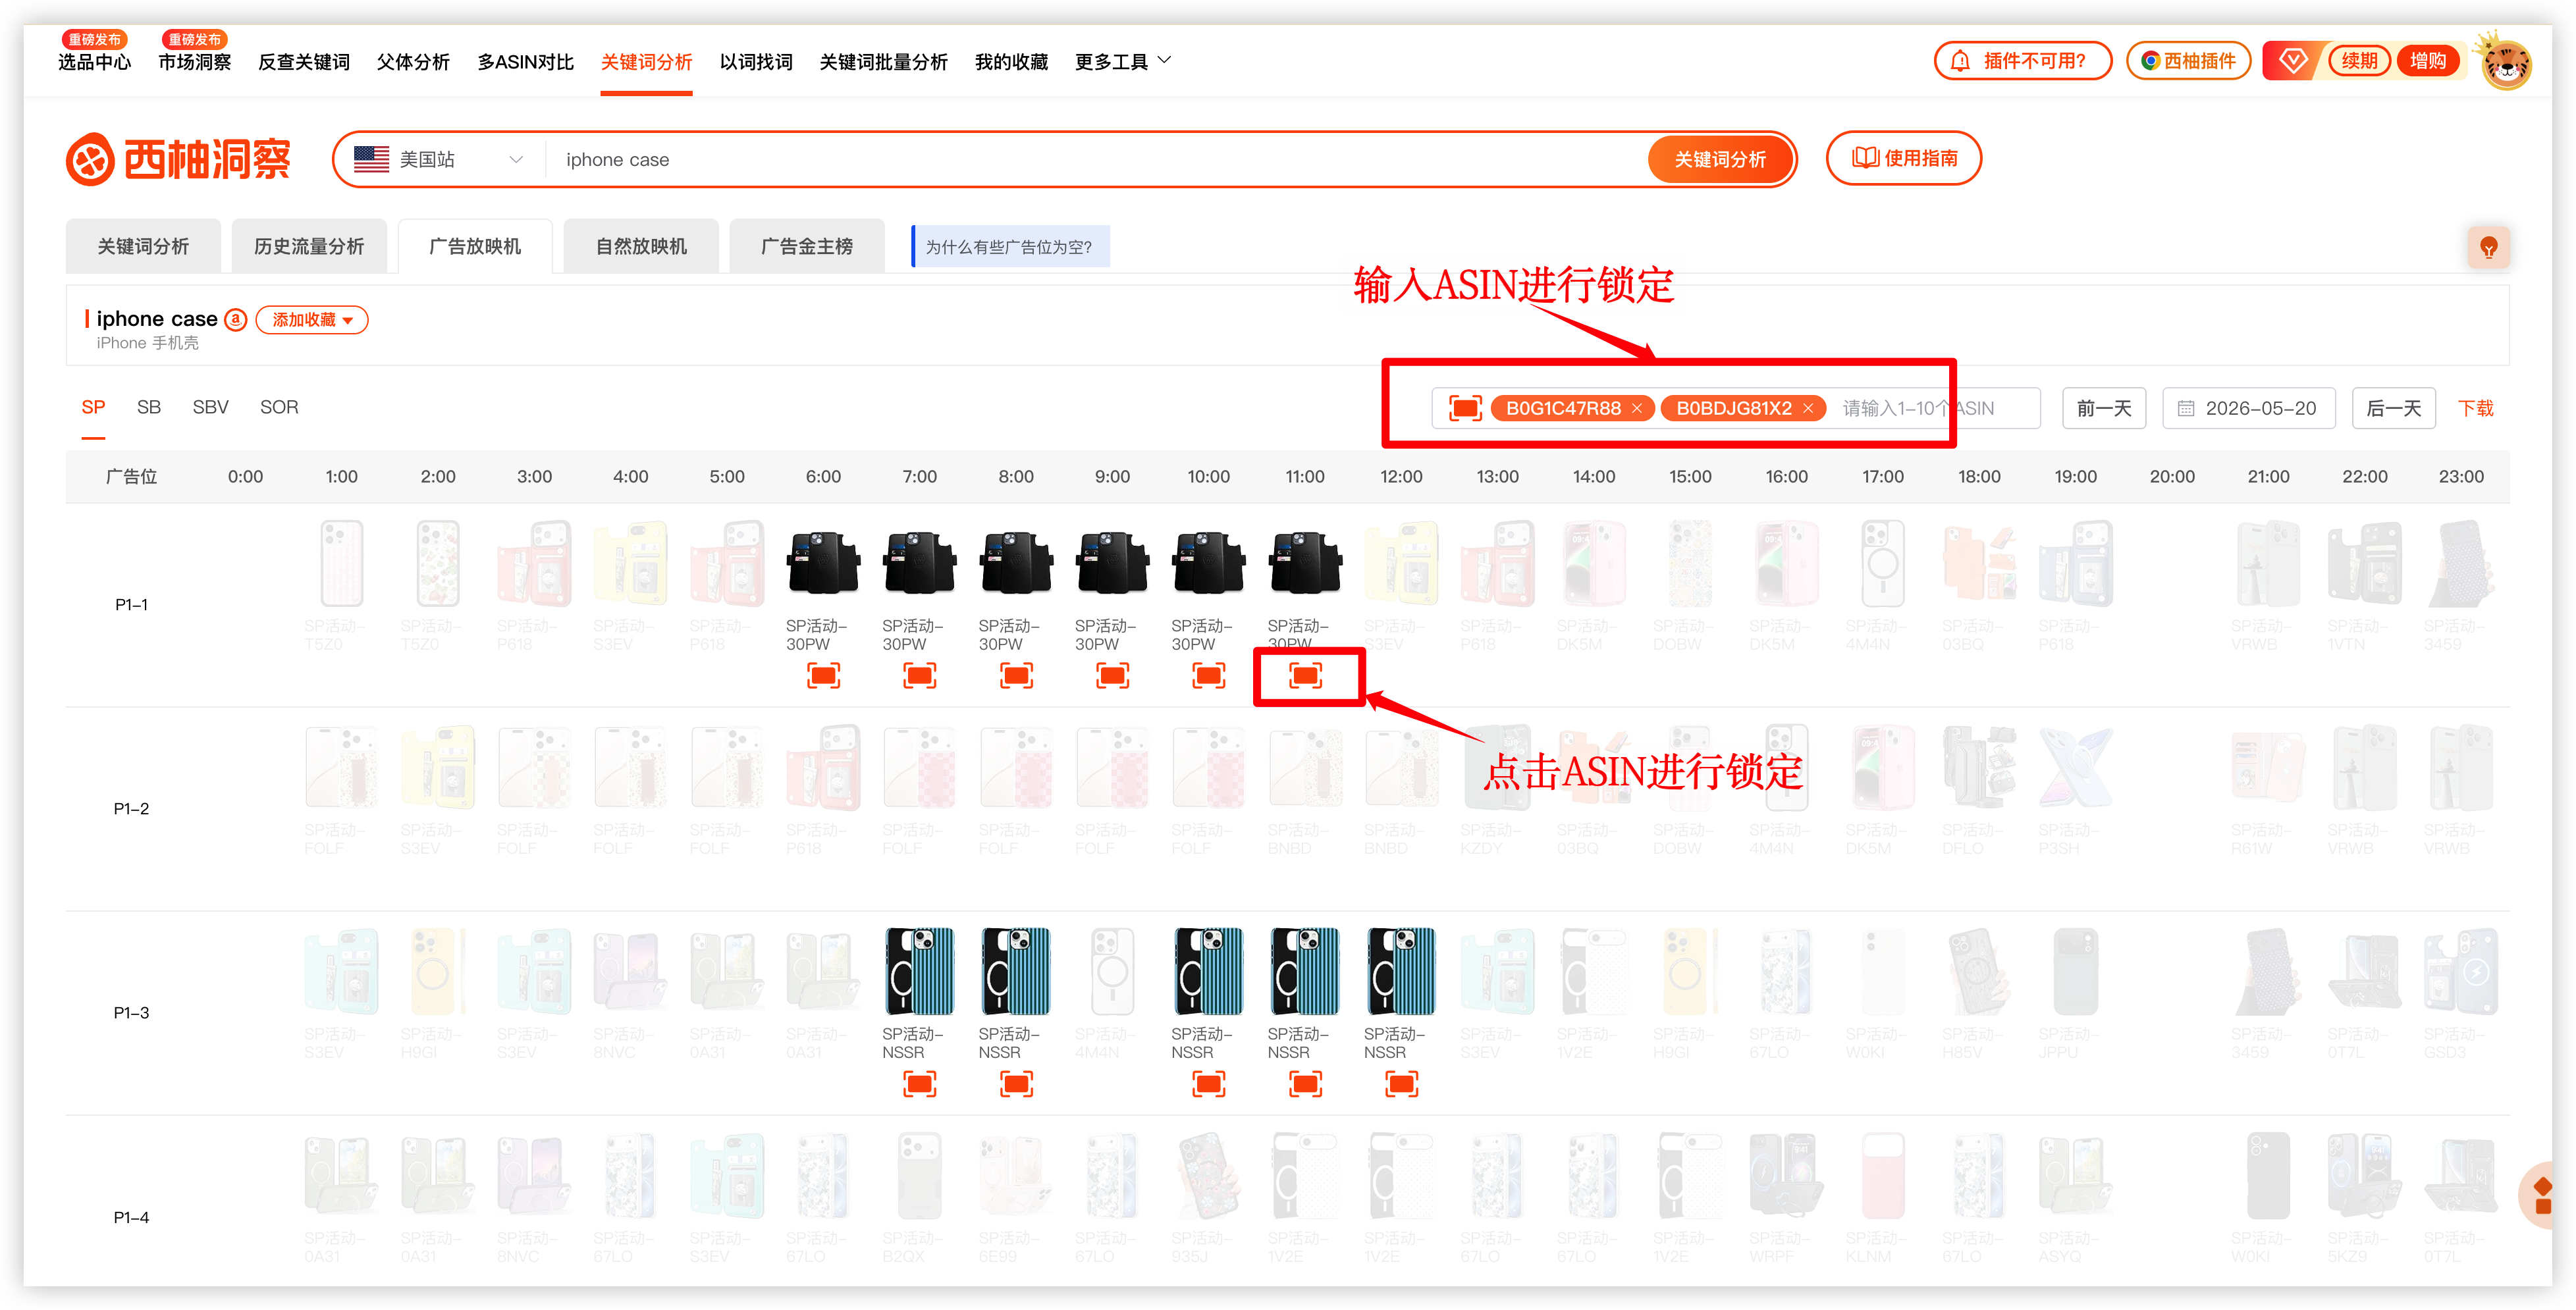The height and width of the screenshot is (1310, 2576).
Task: Click the diamond VIP membership icon
Action: click(x=2292, y=61)
